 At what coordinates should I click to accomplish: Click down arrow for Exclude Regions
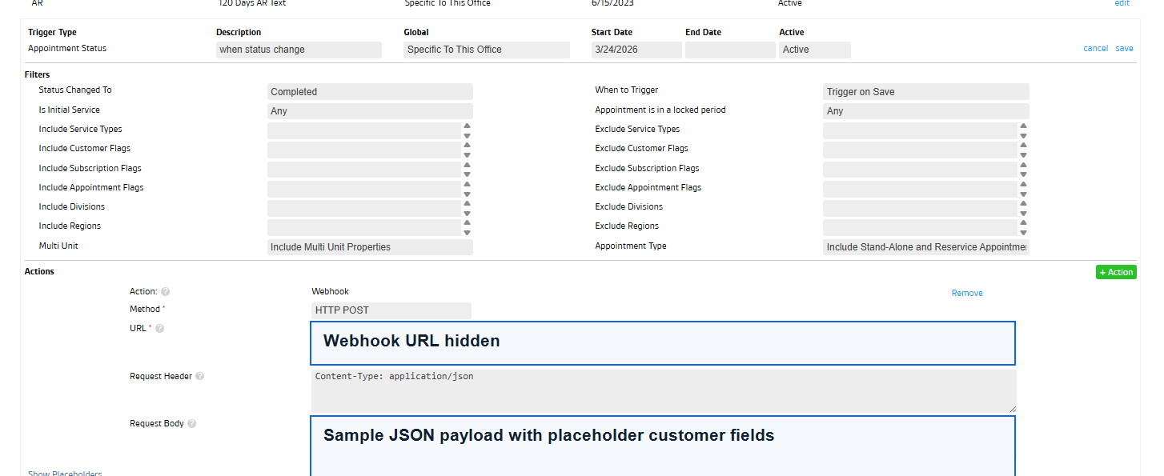point(1023,233)
